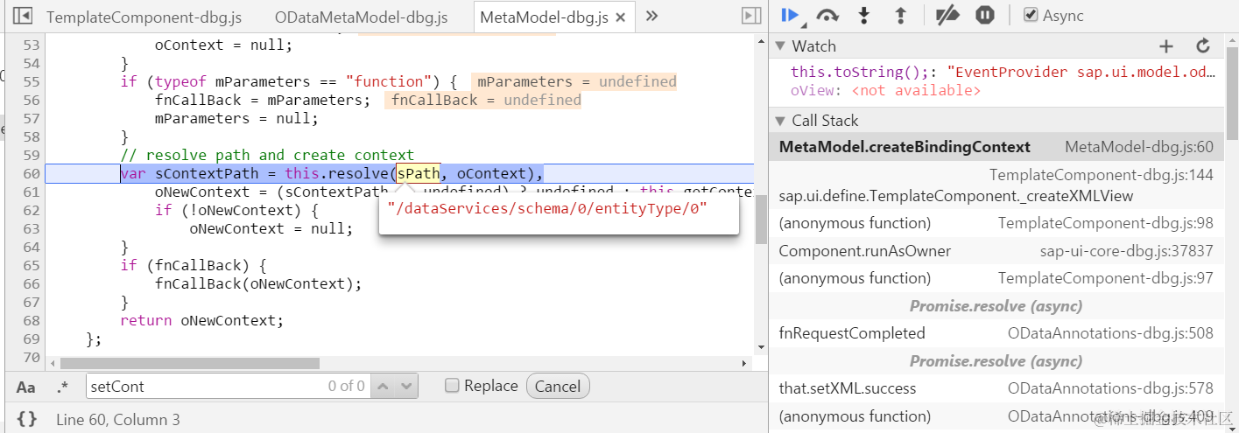Screen dimensions: 1239x433
Task: Cancel the search bar
Action: point(558,386)
